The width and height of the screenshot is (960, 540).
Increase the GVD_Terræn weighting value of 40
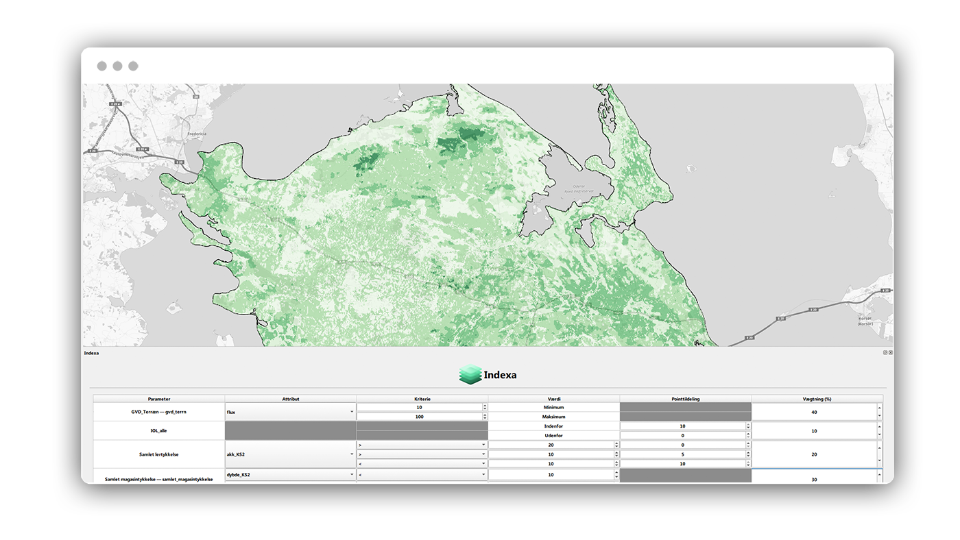tap(880, 408)
